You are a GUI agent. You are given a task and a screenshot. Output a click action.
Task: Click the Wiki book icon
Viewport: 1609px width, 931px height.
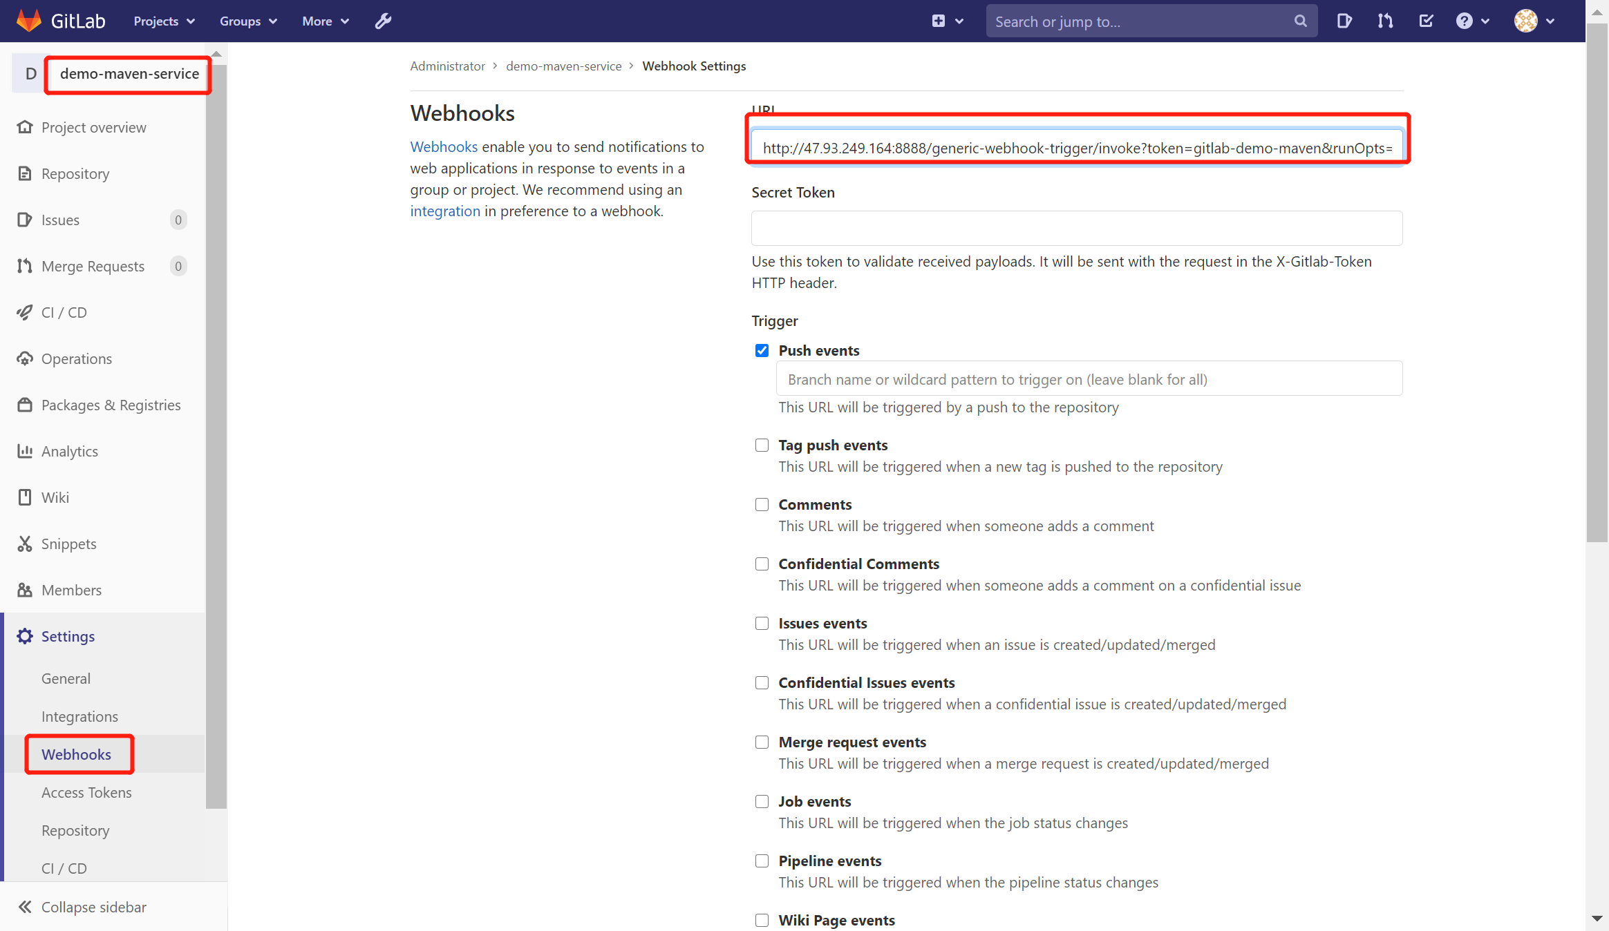25,497
